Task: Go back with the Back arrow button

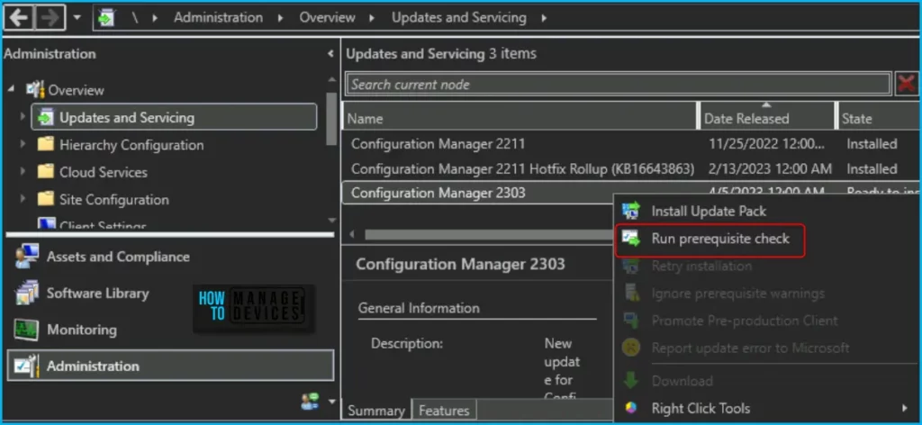Action: point(19,18)
